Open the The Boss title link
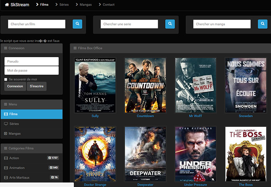Image resolution: width=271 pixels, height=187 pixels. click(x=246, y=184)
